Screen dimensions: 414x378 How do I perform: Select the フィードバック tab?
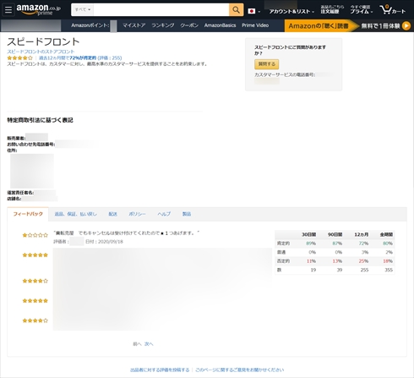(28, 214)
